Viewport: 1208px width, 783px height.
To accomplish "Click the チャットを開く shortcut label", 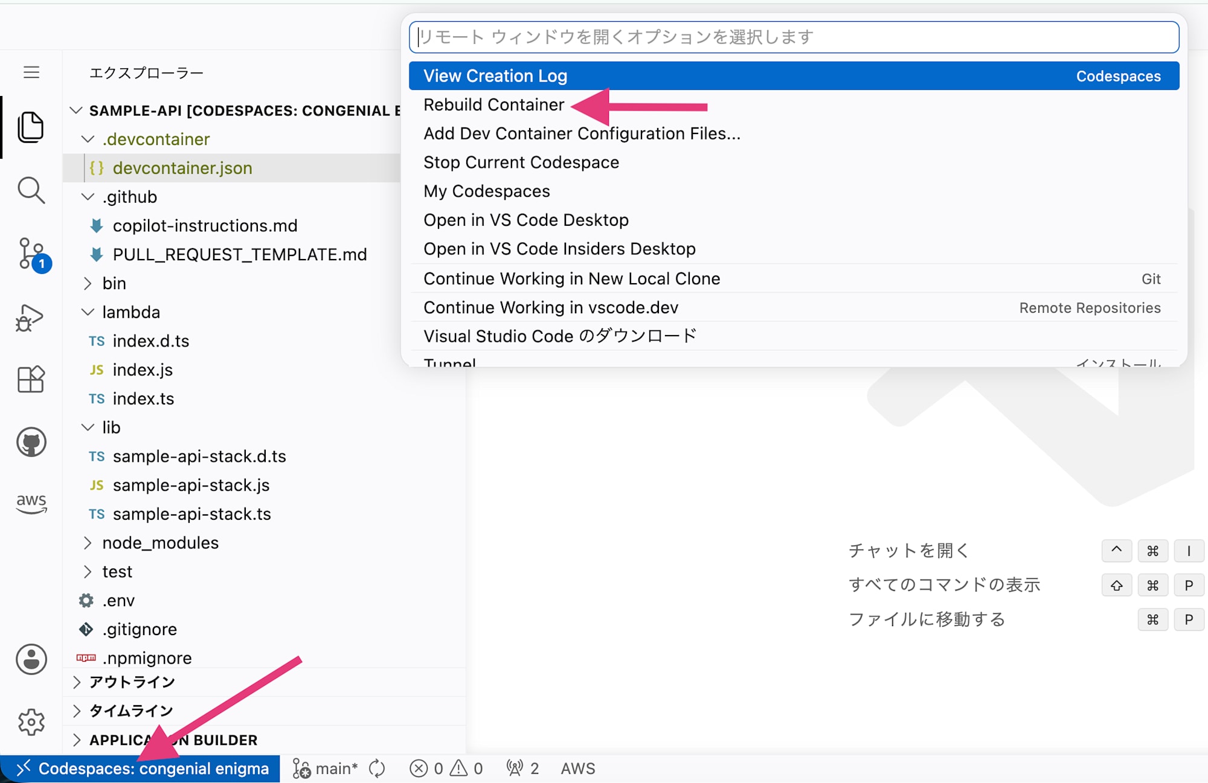I will (x=908, y=551).
